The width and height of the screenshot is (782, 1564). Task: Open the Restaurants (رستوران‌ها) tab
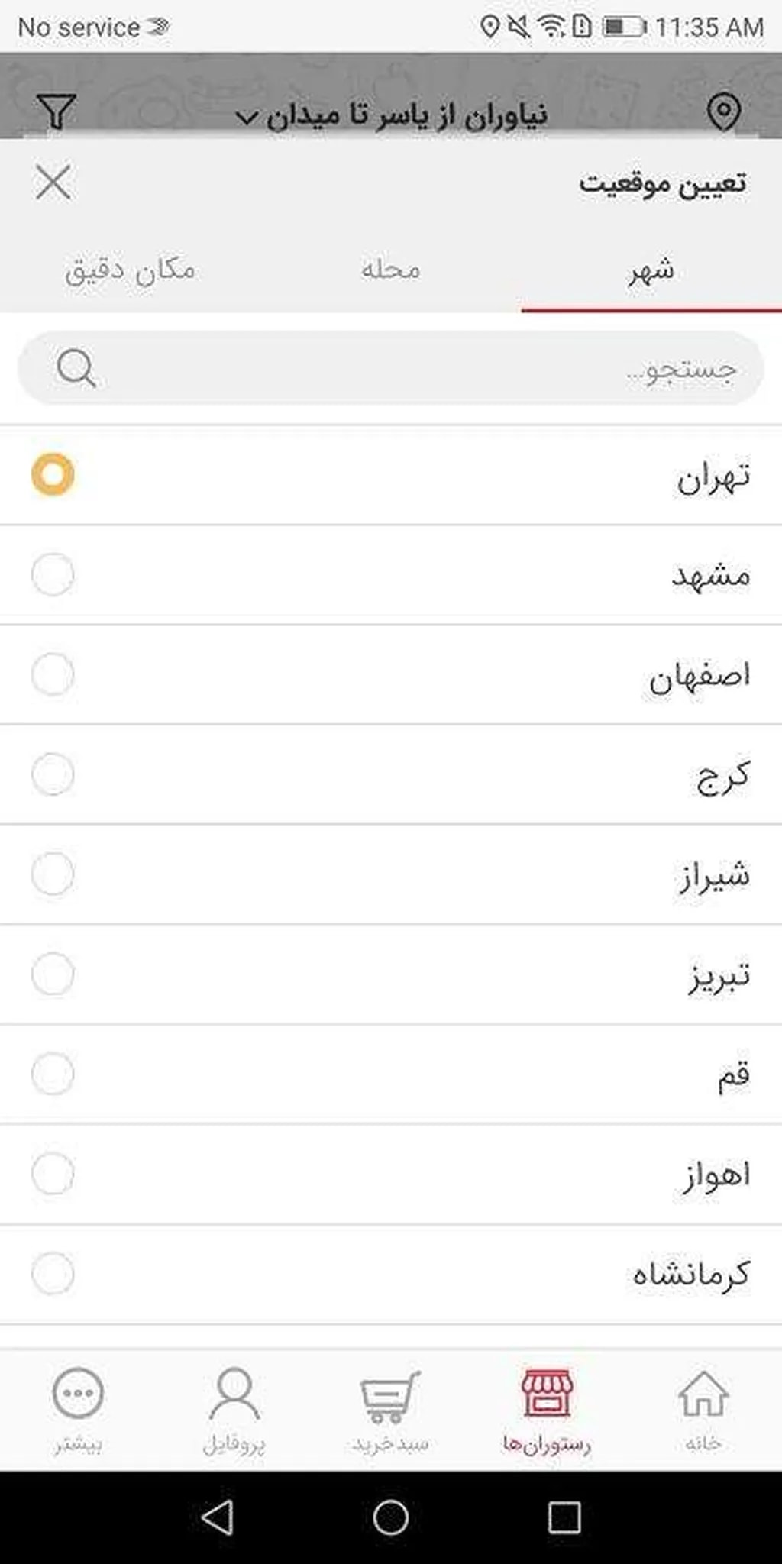click(547, 1409)
